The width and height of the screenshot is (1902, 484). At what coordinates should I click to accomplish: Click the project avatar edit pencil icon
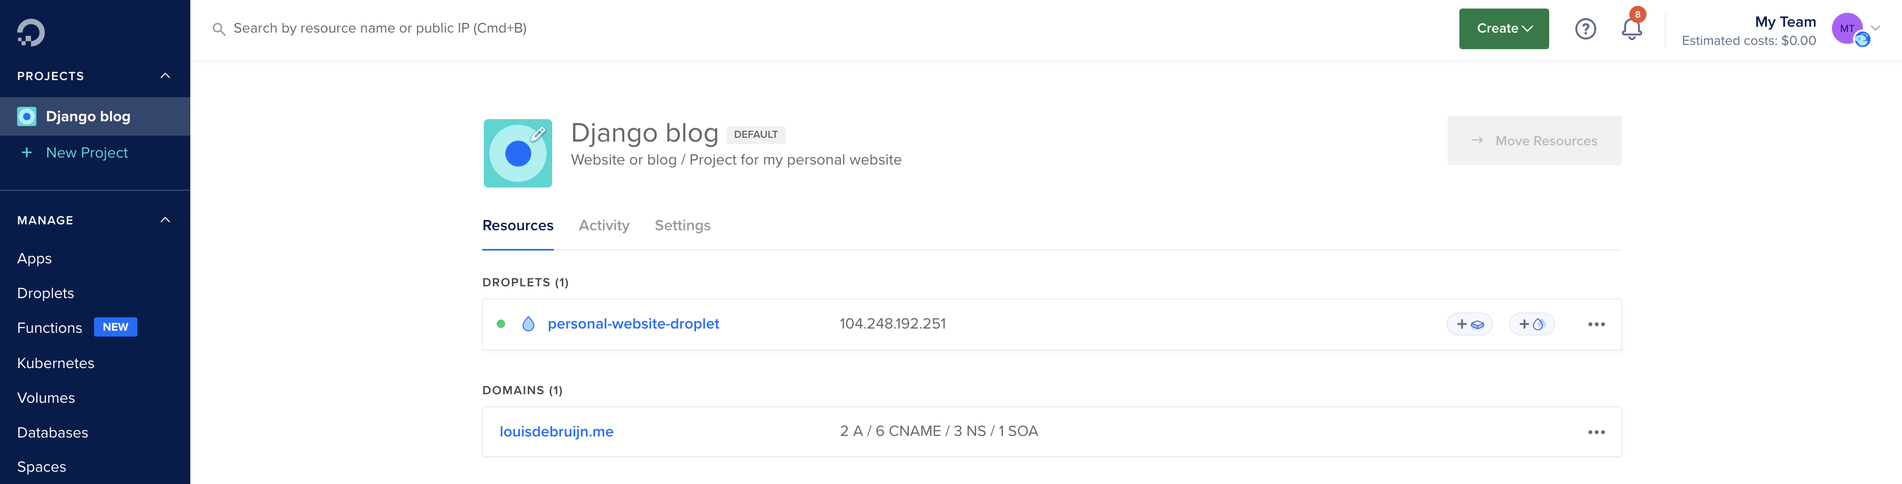click(x=538, y=134)
